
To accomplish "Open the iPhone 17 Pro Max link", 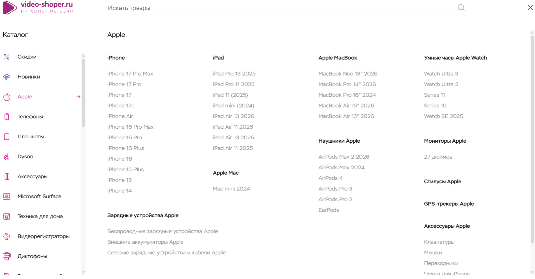I will 130,74.
